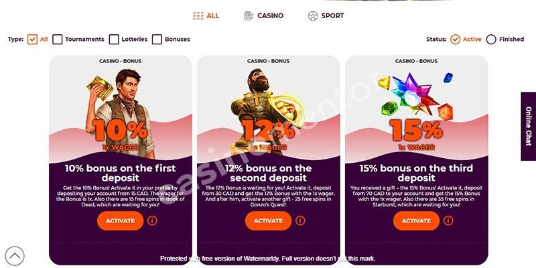The image size is (536, 268).
Task: Check the Bonuses type checkbox
Action: click(157, 40)
